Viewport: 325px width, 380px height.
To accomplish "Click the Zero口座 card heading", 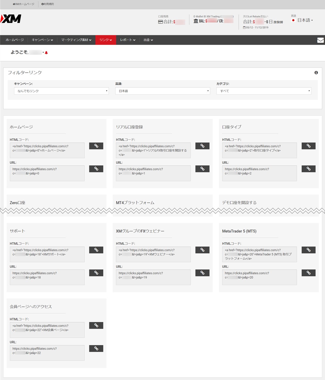I will [18, 203].
